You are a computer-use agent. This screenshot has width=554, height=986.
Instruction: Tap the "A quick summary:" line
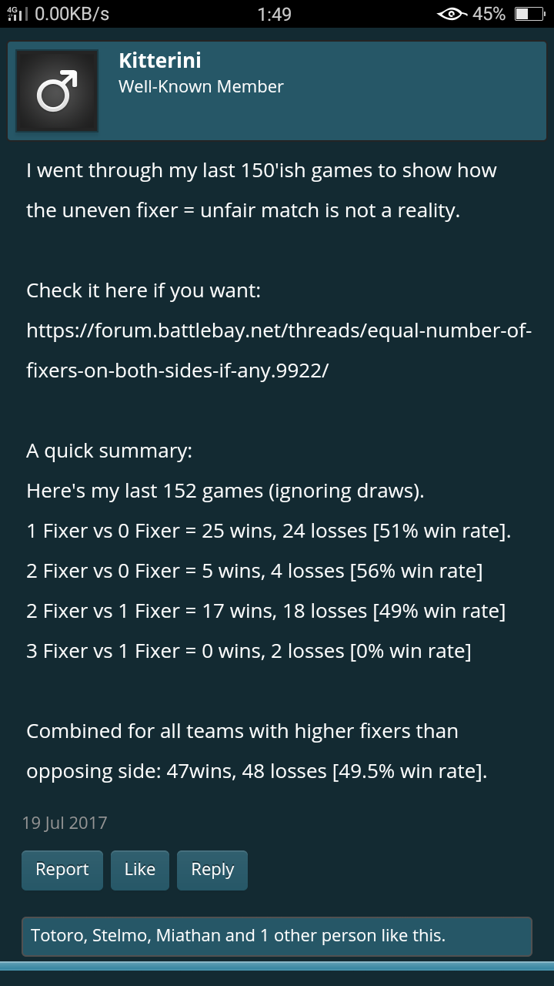(109, 451)
